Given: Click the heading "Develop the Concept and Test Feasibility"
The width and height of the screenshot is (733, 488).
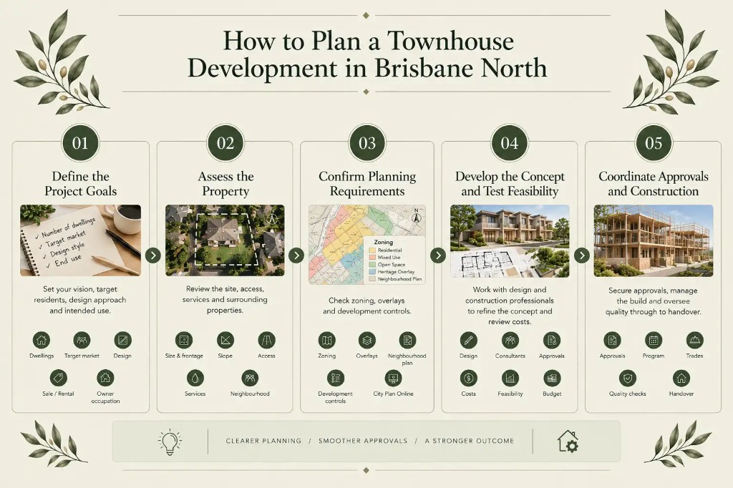Looking at the screenshot, I should (x=510, y=183).
